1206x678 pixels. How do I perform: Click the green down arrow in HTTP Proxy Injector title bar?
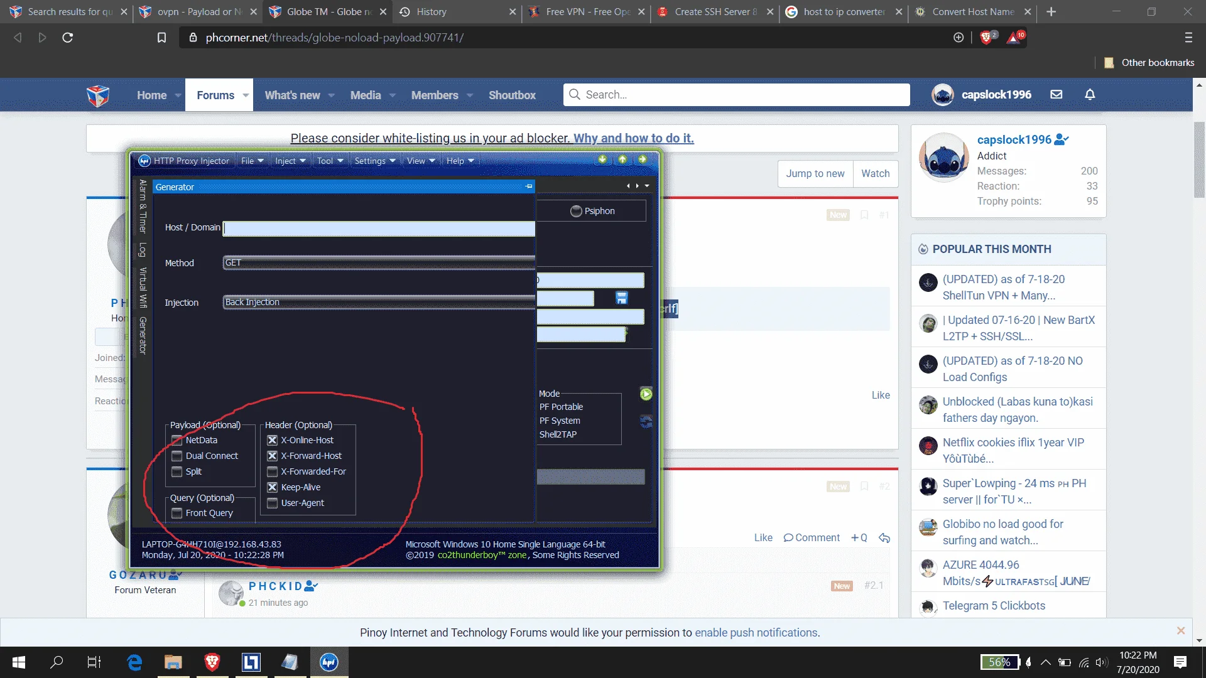602,159
